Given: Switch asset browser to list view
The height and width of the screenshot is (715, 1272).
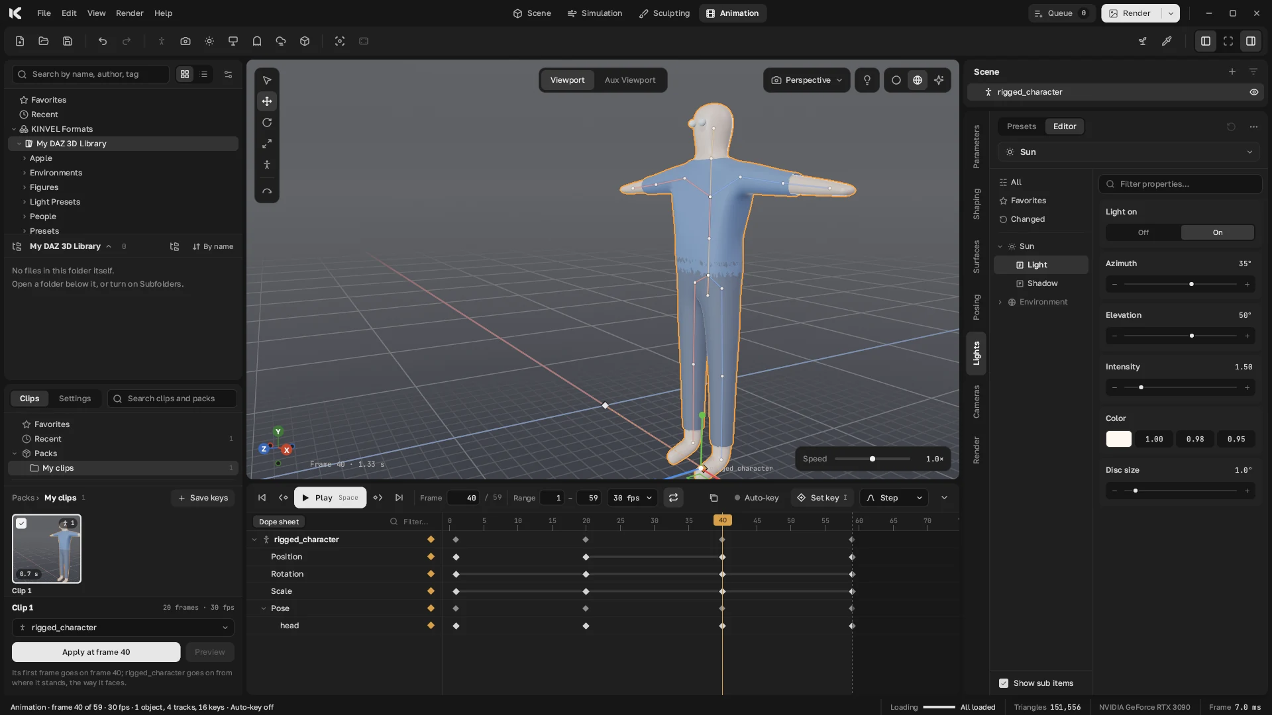Looking at the screenshot, I should click(x=204, y=74).
